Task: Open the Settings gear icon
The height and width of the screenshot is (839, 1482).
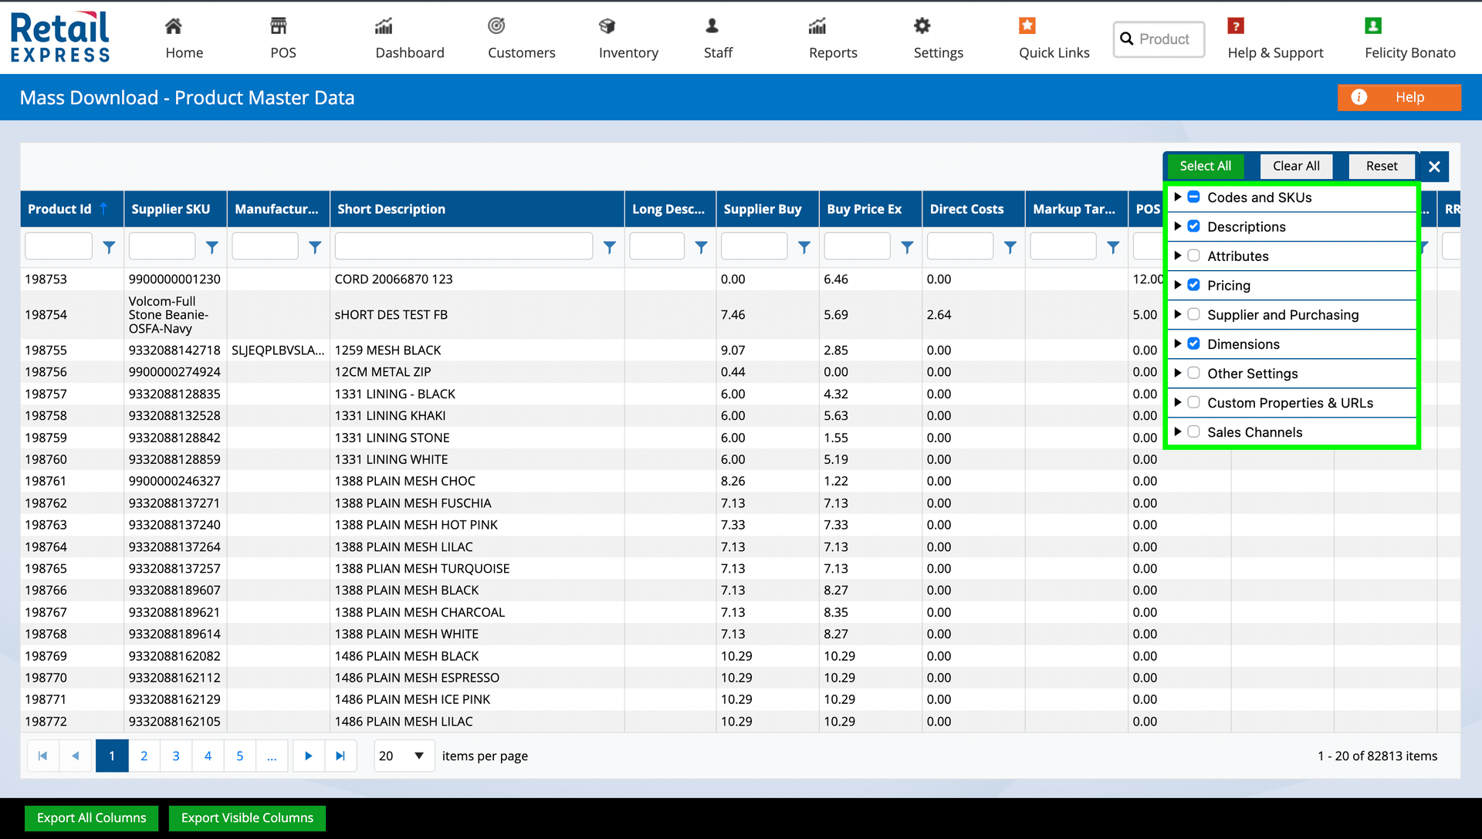Action: (x=922, y=26)
